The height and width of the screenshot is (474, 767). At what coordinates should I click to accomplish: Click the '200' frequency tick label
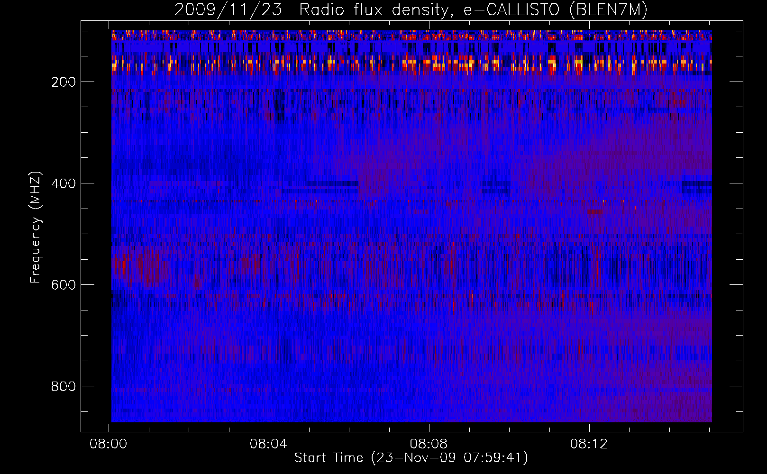click(x=64, y=82)
